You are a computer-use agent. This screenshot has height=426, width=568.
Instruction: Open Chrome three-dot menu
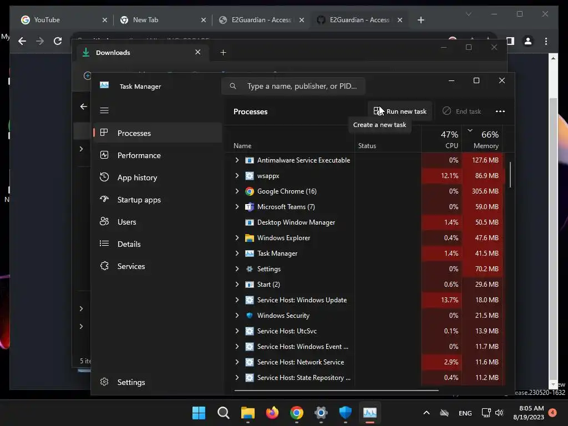(546, 41)
